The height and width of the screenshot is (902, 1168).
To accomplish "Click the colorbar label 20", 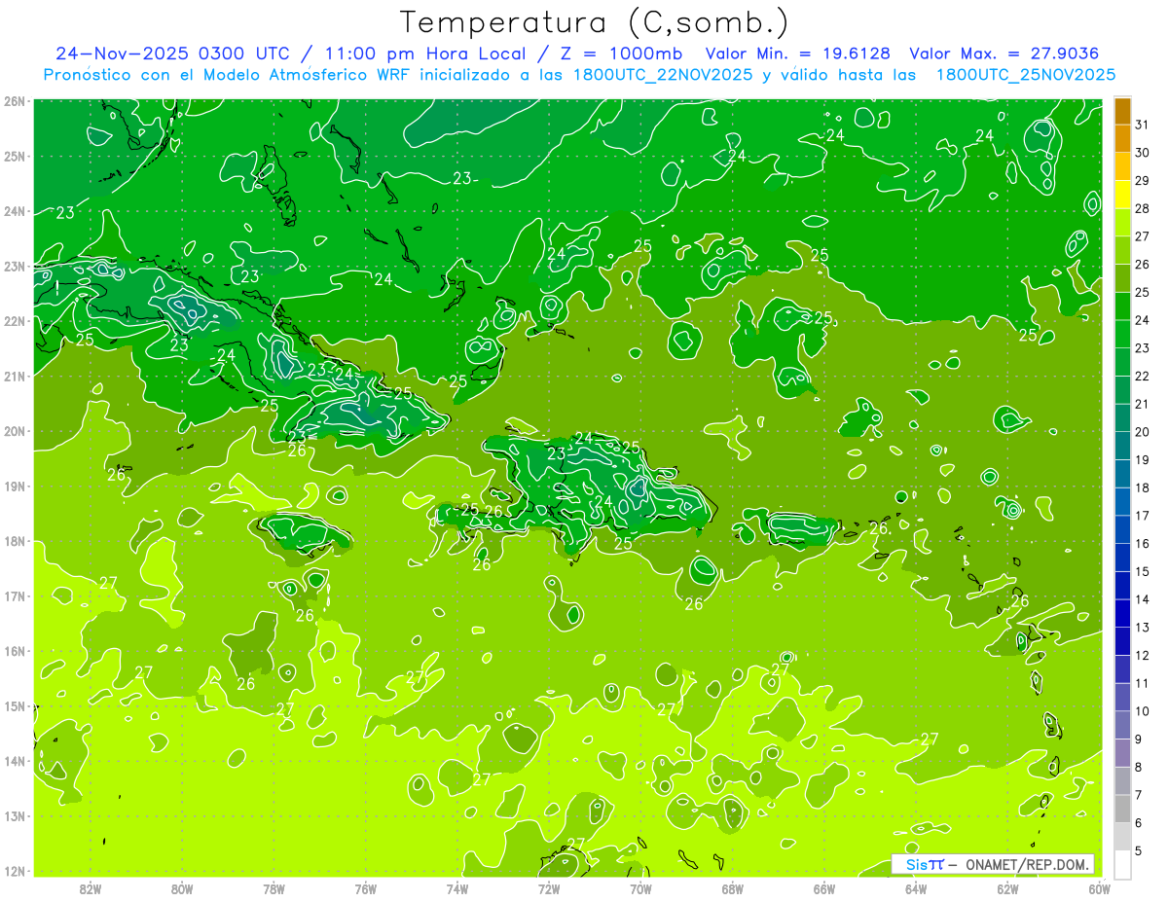I will [1142, 432].
